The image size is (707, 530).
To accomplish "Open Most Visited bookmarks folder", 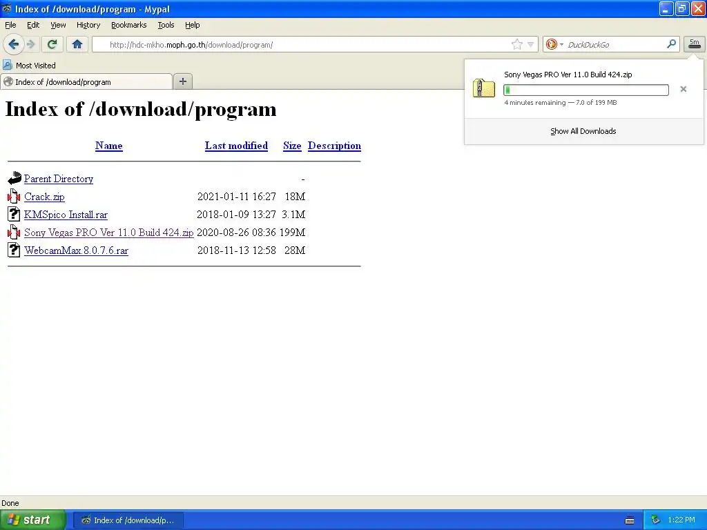I will coord(30,66).
